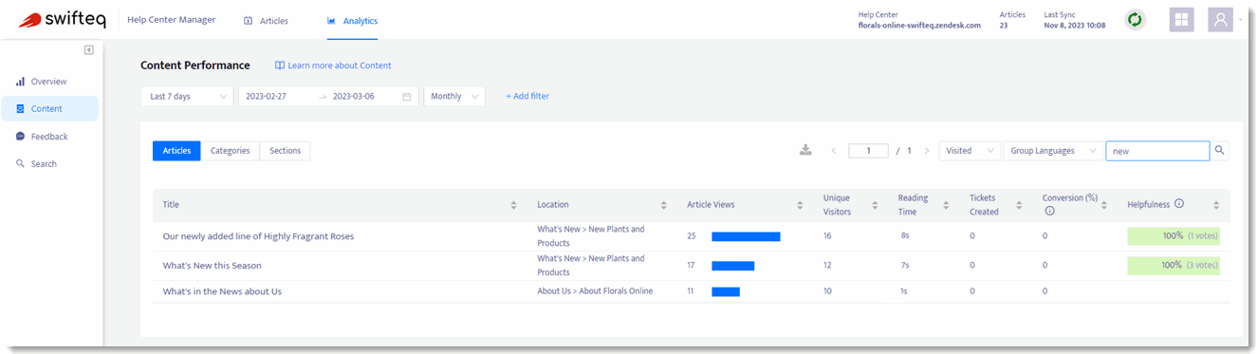
Task: Switch to the Articles top navigation tab
Action: pos(266,20)
